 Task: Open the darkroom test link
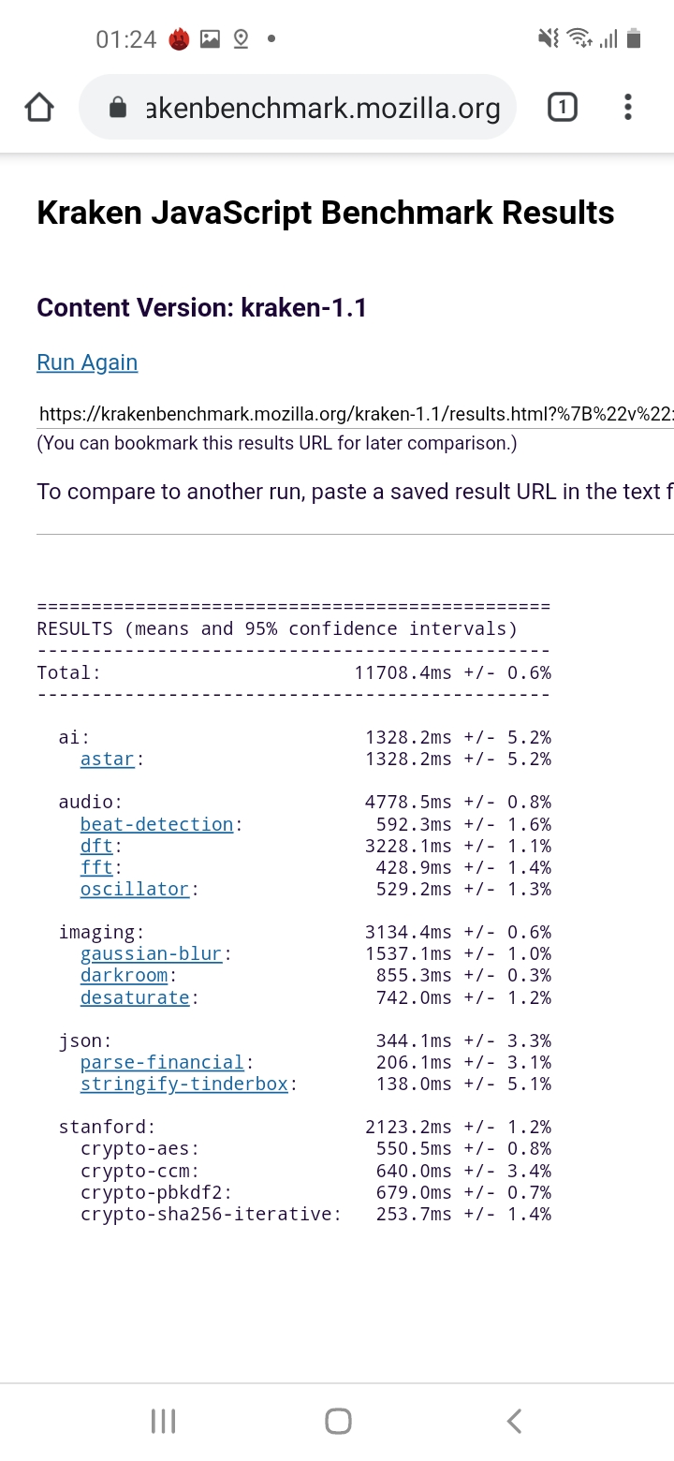124,976
